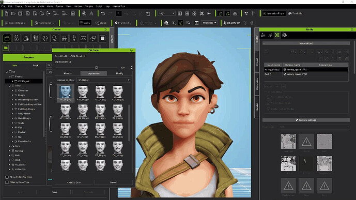Click the Create Character button
Image resolution: width=356 pixels, height=200 pixels.
coord(16,23)
